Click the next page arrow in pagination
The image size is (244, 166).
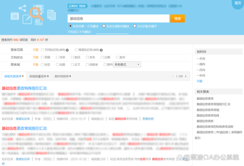pyautogui.click(x=186, y=76)
